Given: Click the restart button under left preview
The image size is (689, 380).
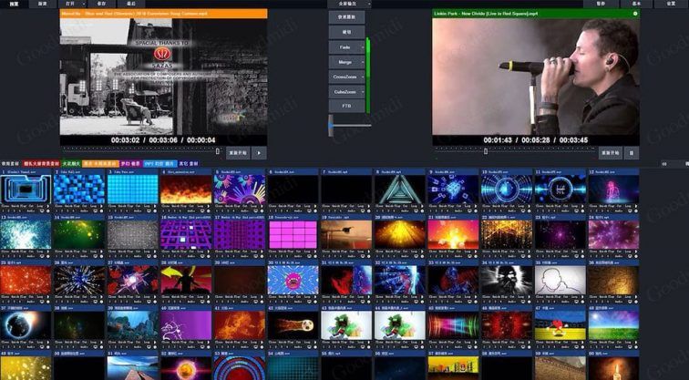Looking at the screenshot, I should [238, 153].
